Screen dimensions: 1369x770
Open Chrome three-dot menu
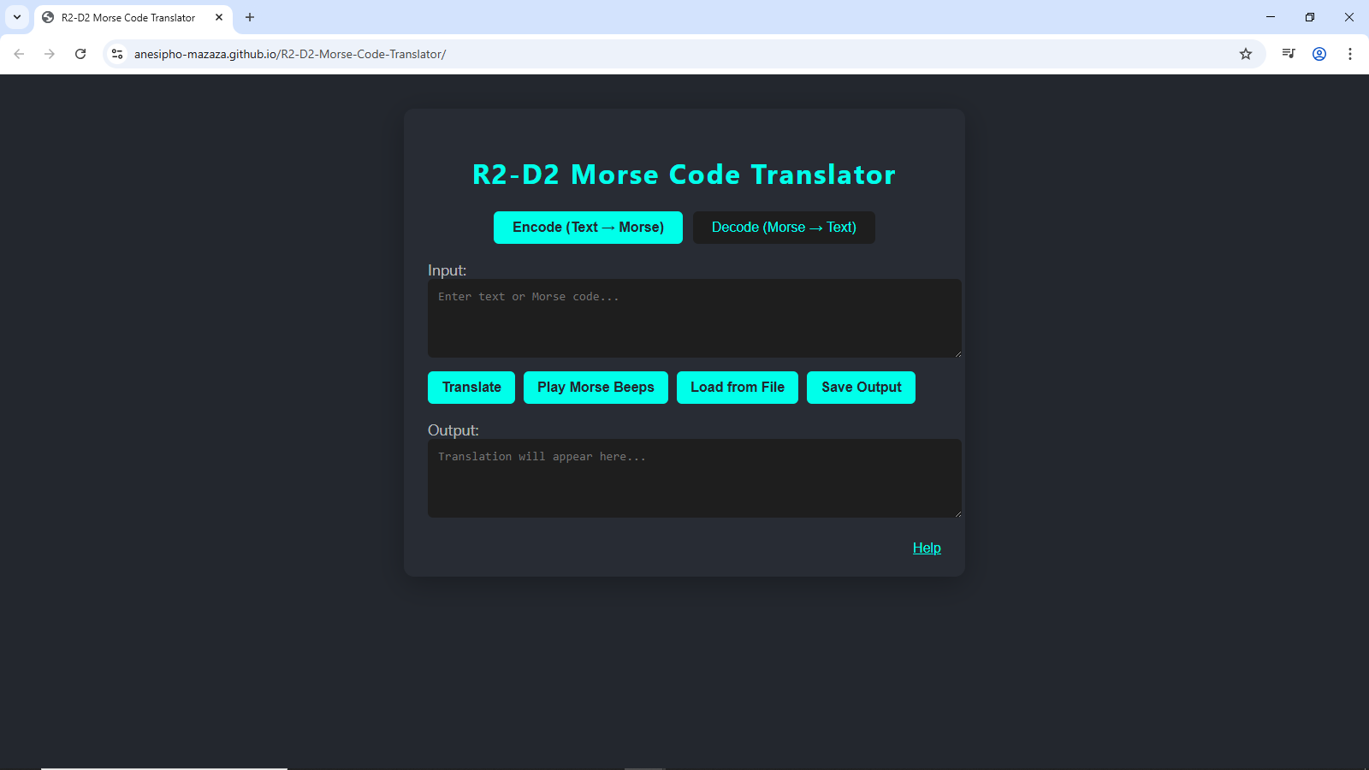tap(1350, 54)
